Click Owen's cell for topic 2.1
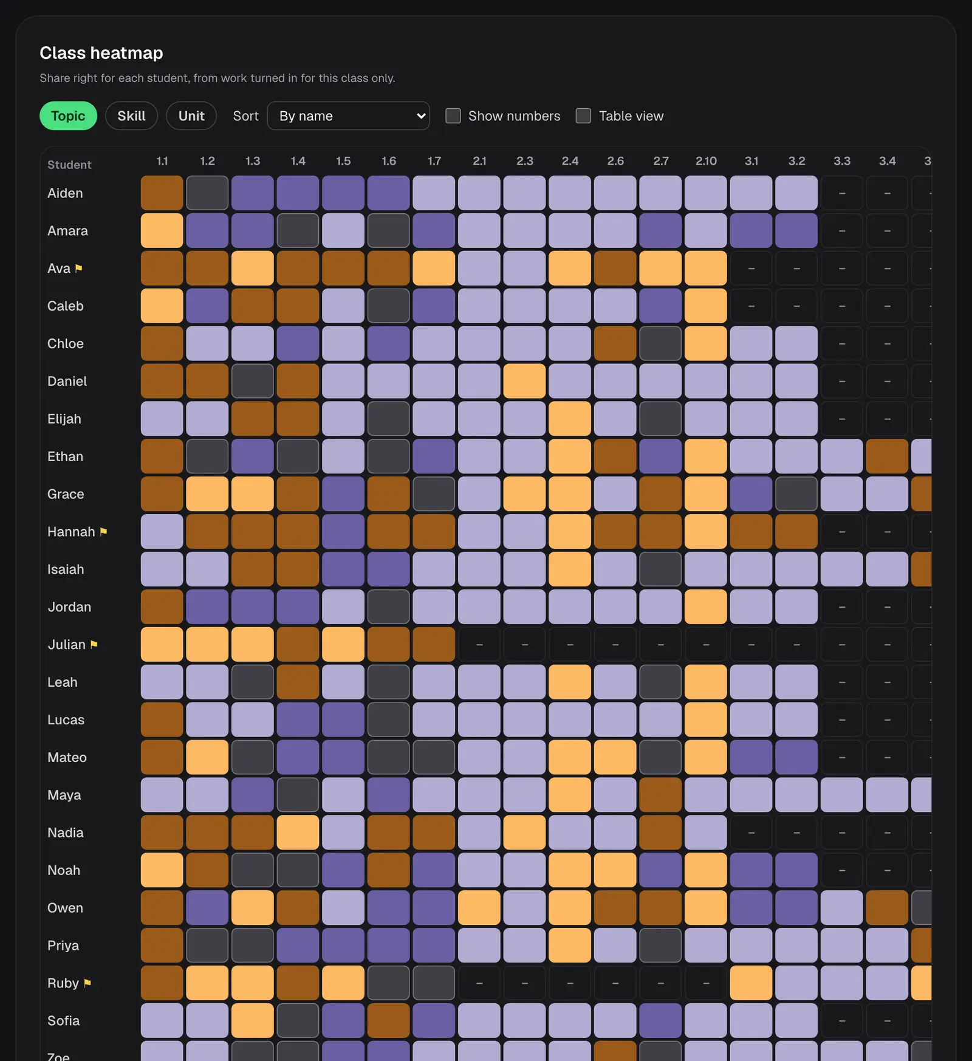 (479, 908)
